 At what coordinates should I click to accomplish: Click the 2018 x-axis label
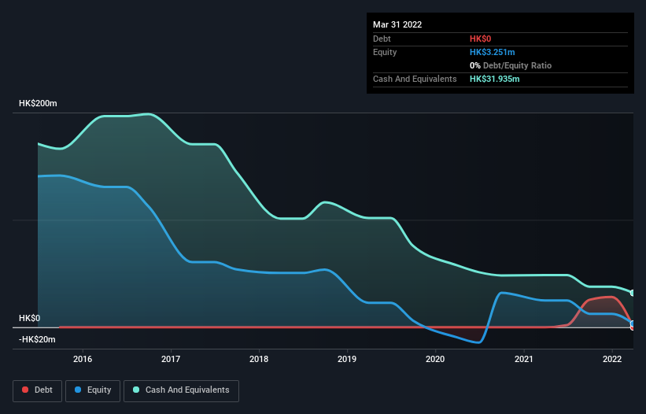pos(259,359)
